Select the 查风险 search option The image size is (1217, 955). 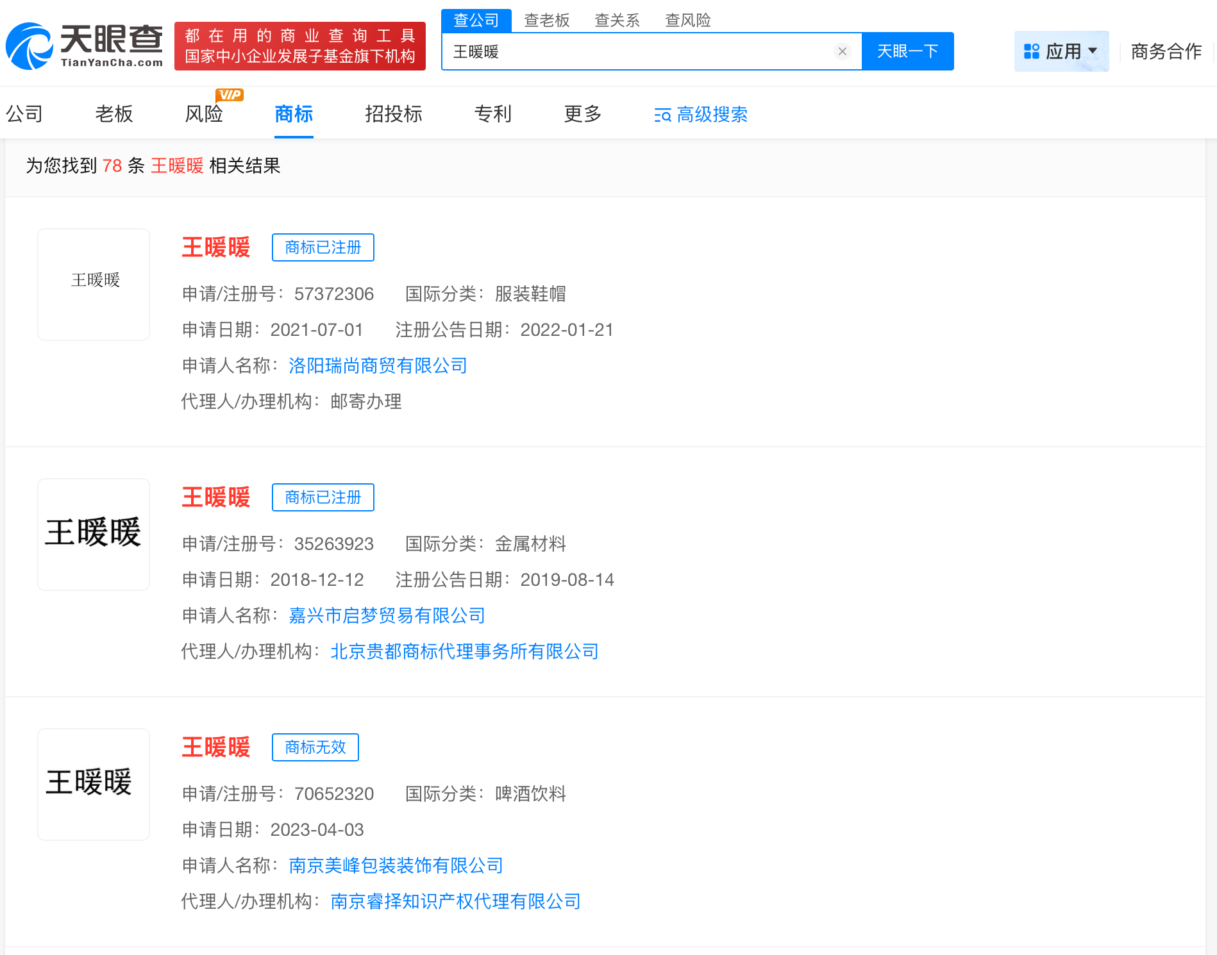(687, 20)
